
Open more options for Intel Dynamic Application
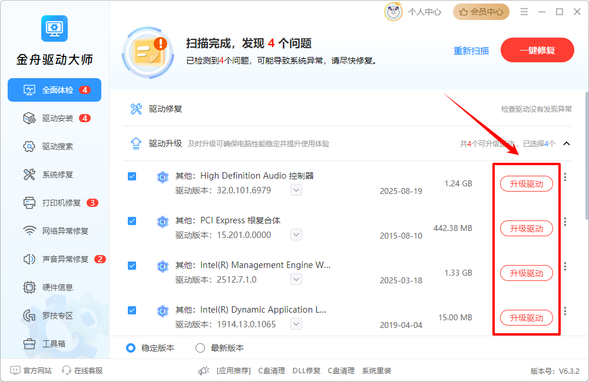(x=565, y=311)
